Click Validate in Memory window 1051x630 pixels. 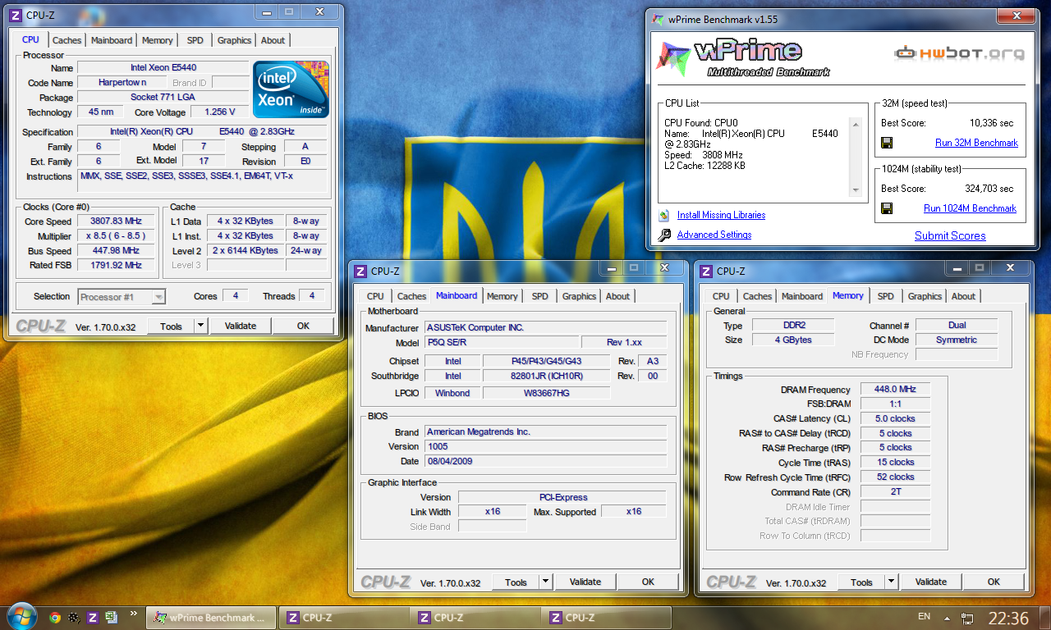[931, 582]
